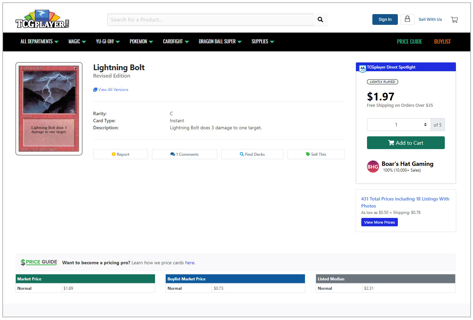Click the $0.73 buylist price value
473x320 pixels.
(x=218, y=288)
